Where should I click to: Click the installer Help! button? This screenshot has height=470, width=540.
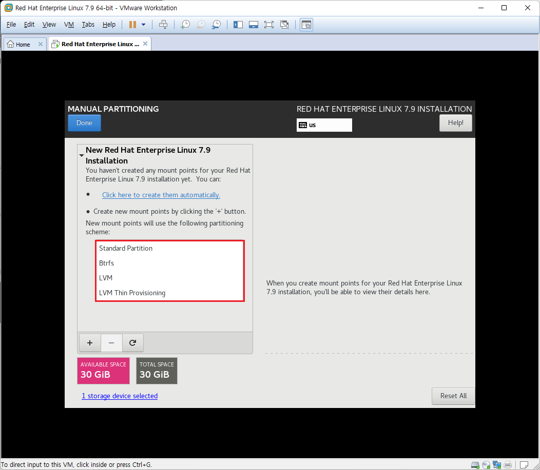[456, 122]
